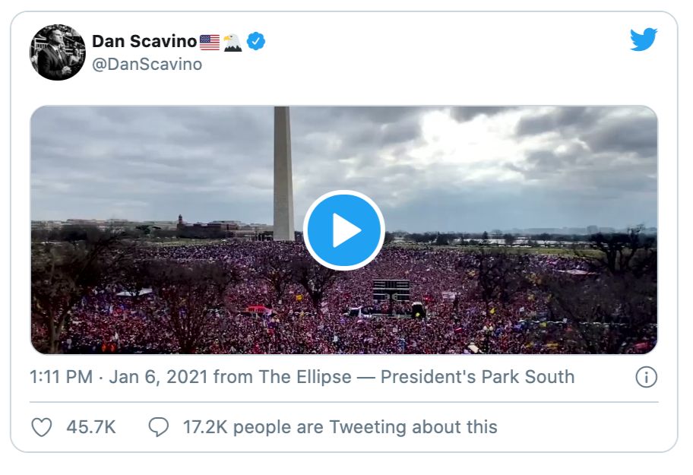
Task: Play the embedded video
Action: [x=343, y=230]
